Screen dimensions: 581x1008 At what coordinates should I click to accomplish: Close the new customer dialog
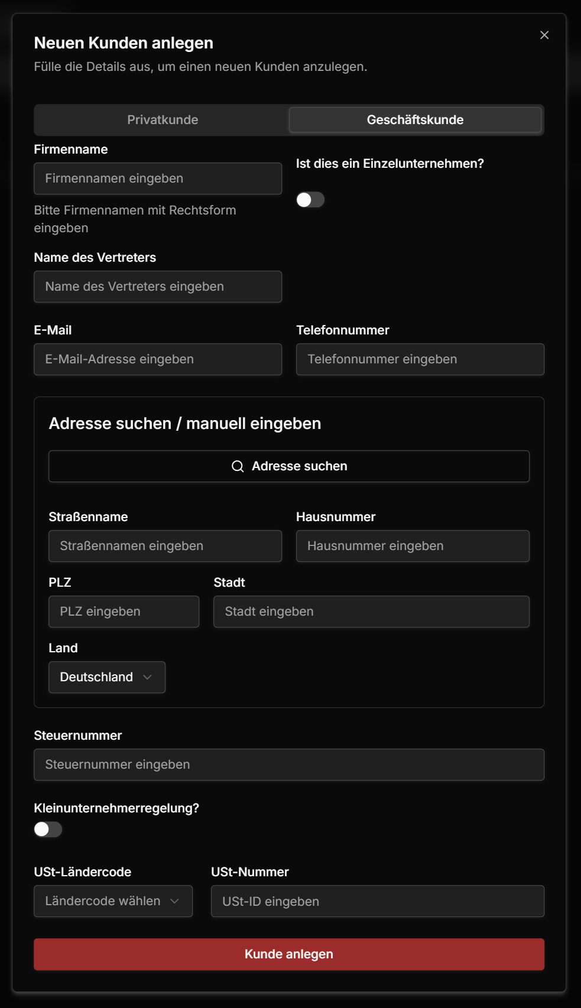point(544,35)
